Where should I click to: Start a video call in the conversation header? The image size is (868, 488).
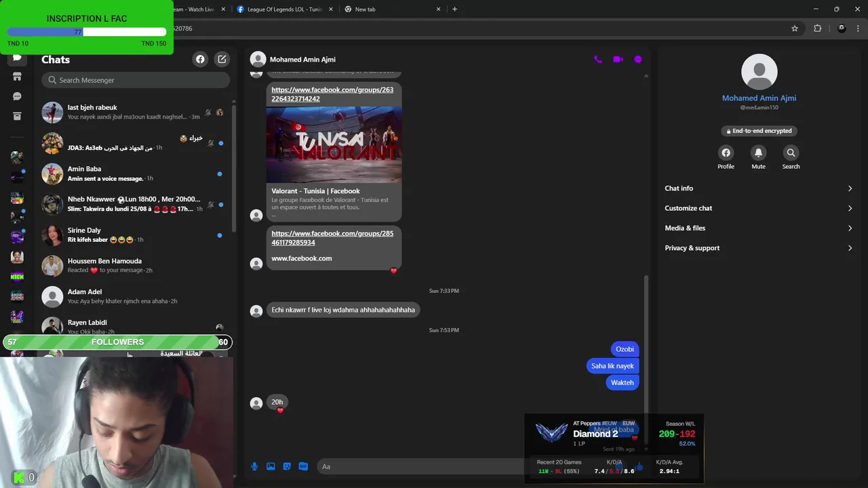pyautogui.click(x=618, y=59)
